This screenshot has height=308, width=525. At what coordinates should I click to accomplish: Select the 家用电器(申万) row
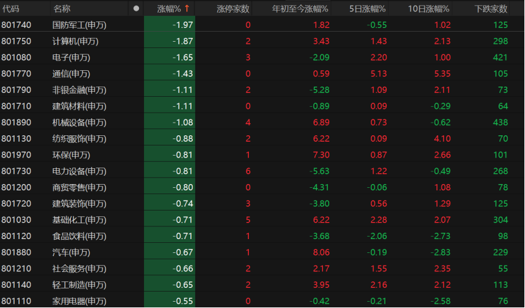pos(80,301)
